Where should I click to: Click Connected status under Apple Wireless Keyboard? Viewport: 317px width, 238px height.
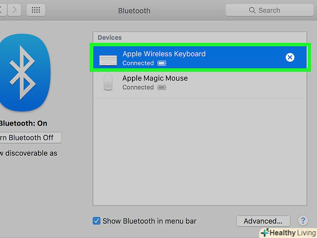click(138, 63)
